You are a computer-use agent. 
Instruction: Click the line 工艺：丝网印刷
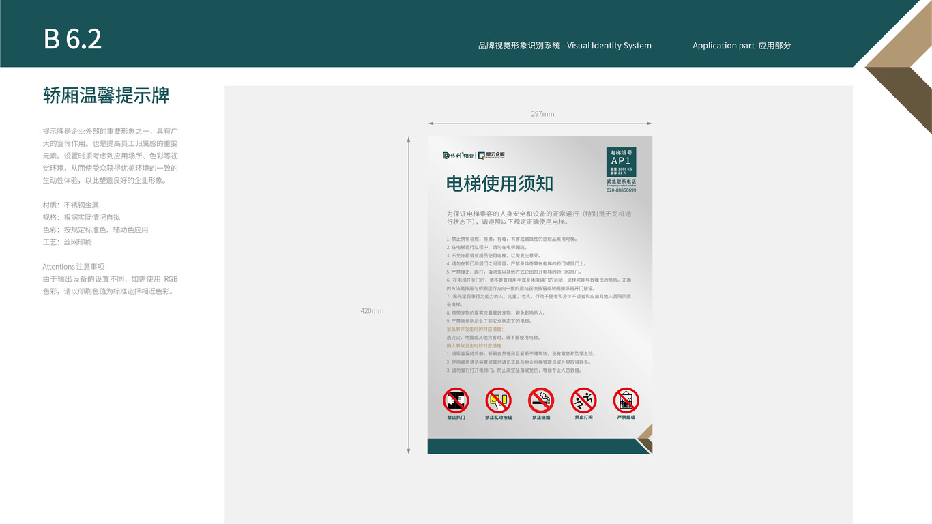click(x=67, y=242)
